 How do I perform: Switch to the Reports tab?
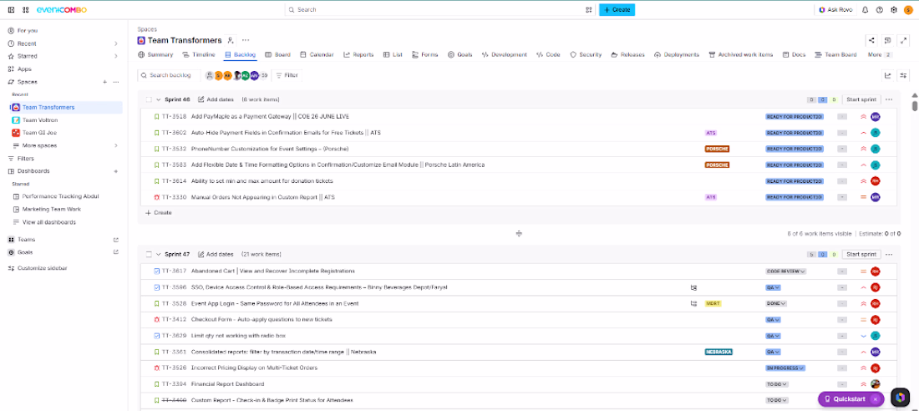(x=358, y=54)
